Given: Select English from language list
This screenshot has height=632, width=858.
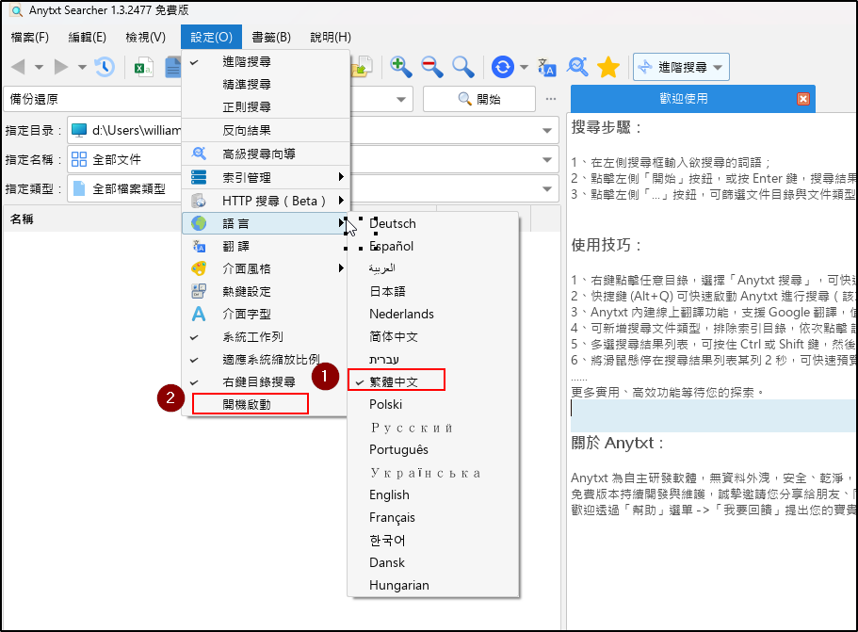Looking at the screenshot, I should pos(389,494).
